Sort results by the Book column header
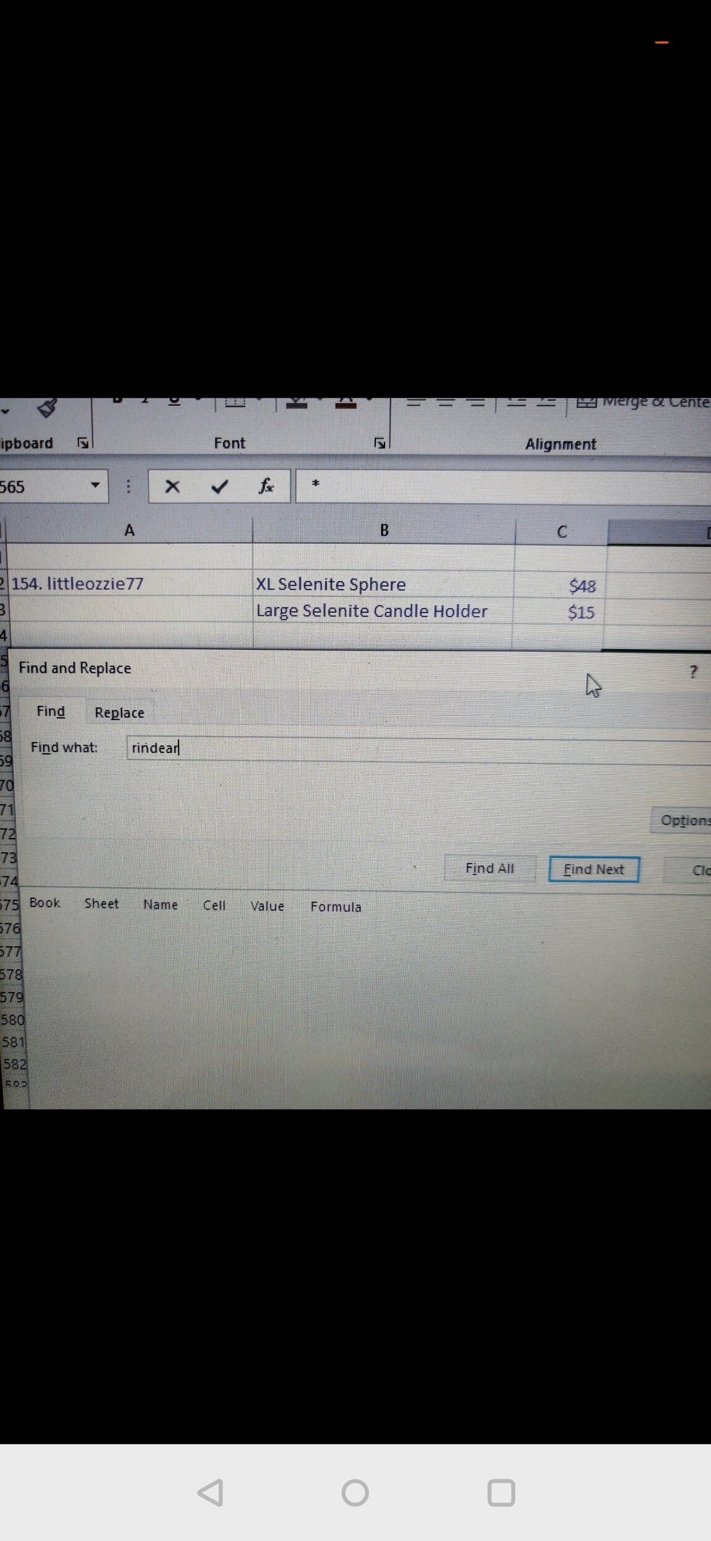This screenshot has height=1541, width=711. pos(45,903)
